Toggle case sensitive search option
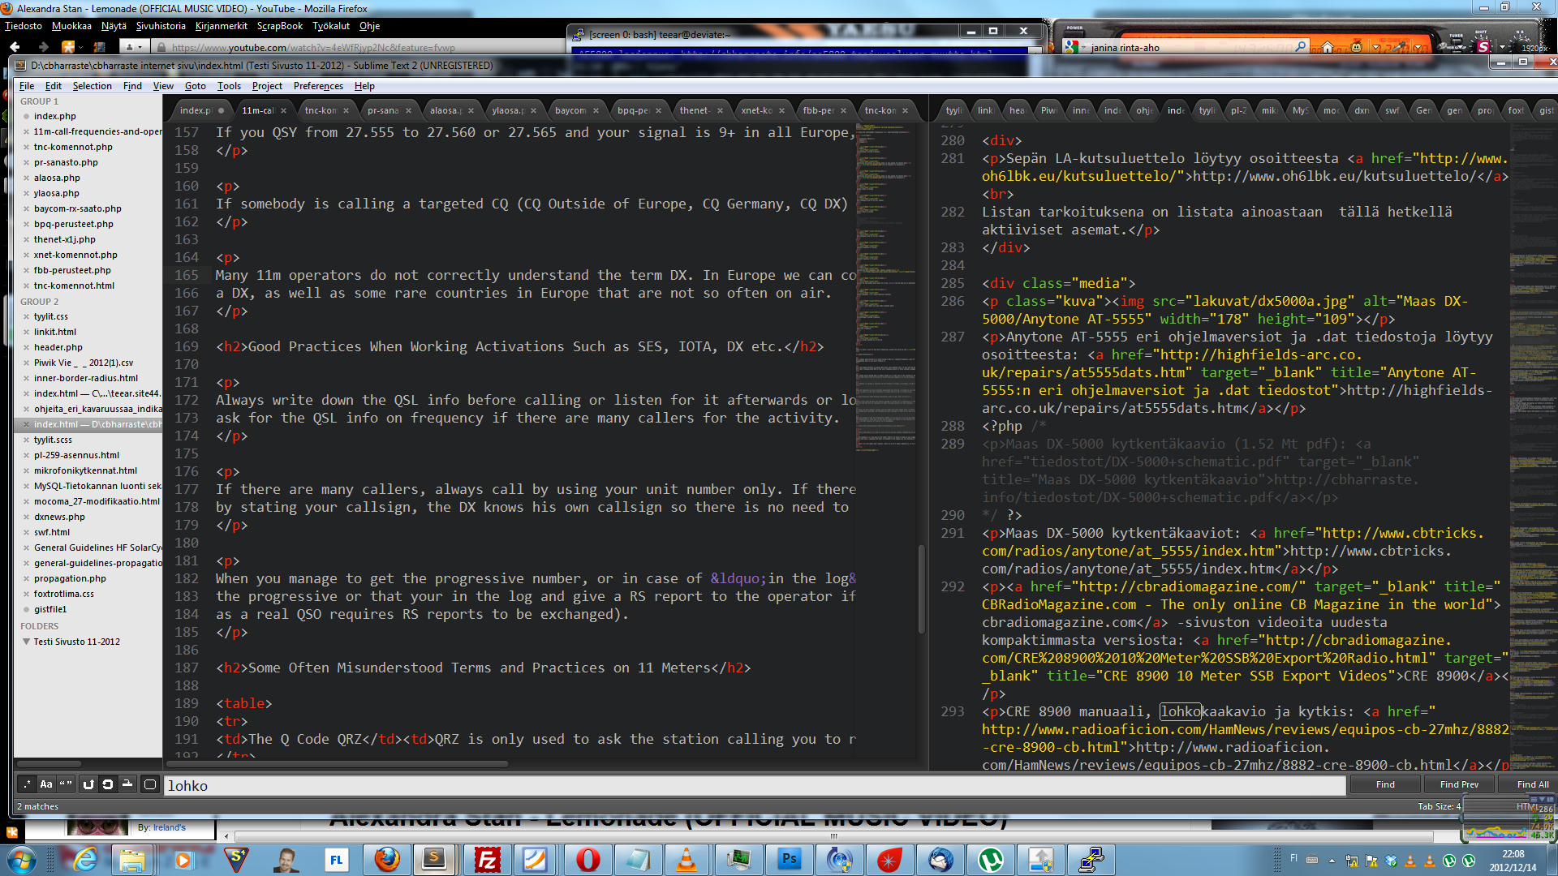1558x876 pixels. (x=46, y=784)
